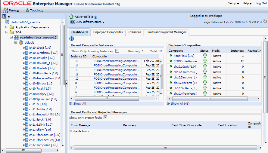Click the ch10.4fromParts status up arrow

coord(205,93)
